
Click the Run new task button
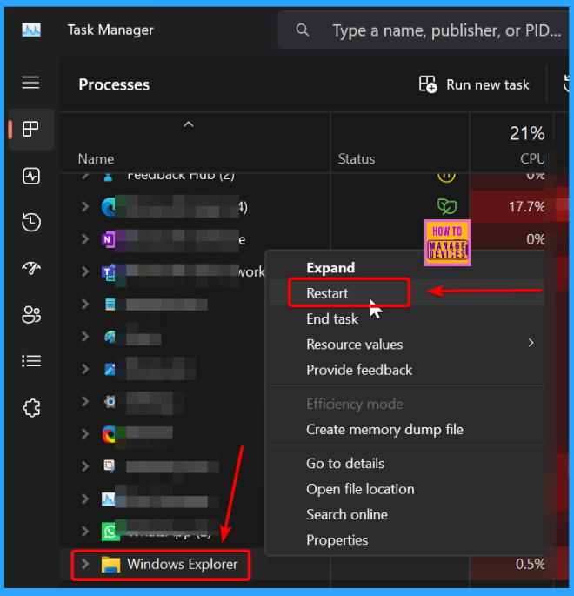click(x=474, y=84)
